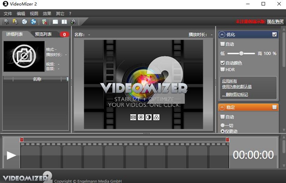286x183 pixels.
Task: Click the film reel add-video toolbar icon
Action: click(x=6, y=22)
